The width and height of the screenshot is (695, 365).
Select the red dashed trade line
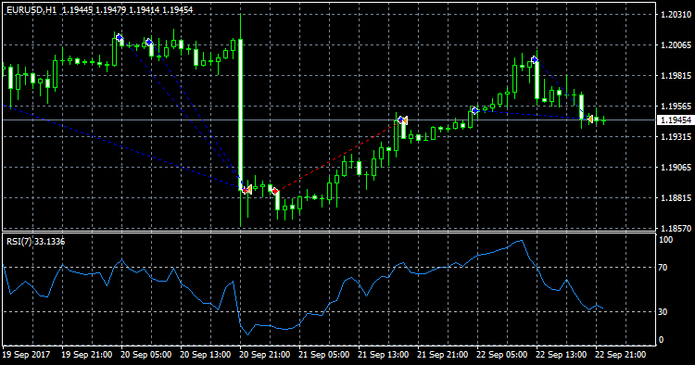(337, 156)
